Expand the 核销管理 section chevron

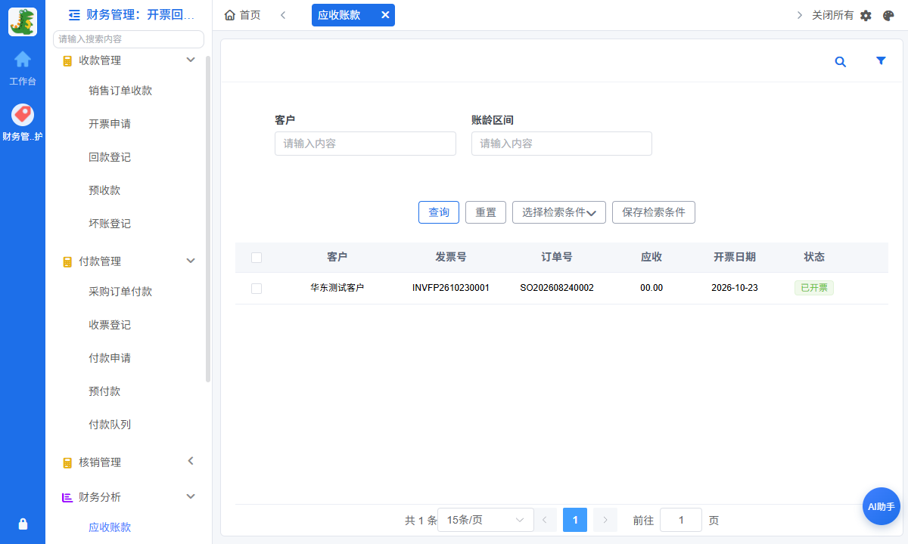191,461
